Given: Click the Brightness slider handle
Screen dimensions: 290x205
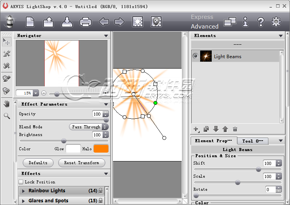Looking at the screenshot, I should coord(64,141).
